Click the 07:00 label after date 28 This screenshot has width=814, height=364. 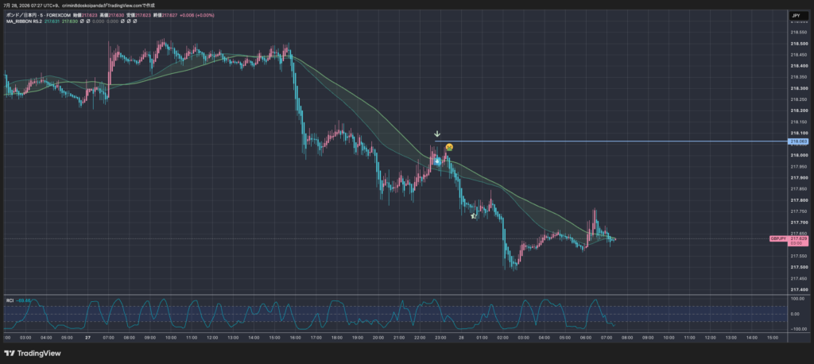point(606,338)
